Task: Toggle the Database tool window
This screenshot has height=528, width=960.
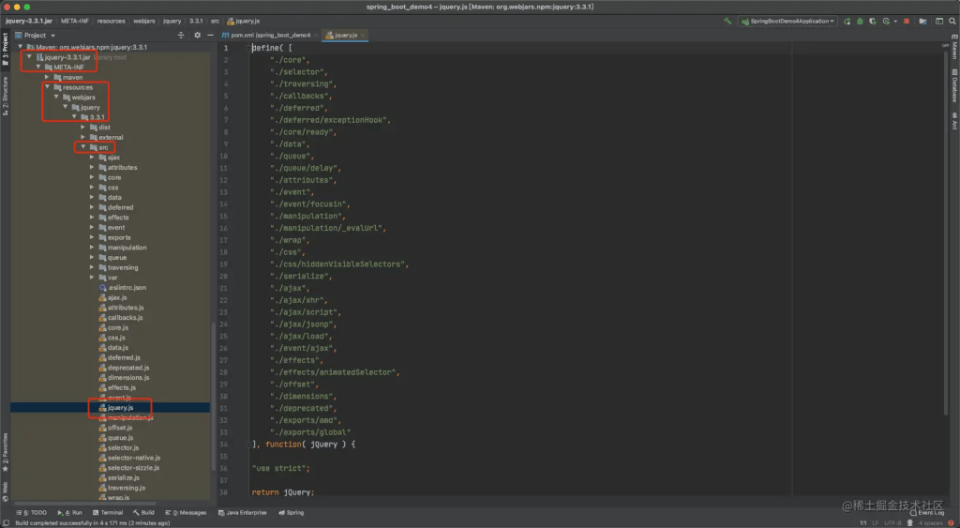Action: pos(954,89)
